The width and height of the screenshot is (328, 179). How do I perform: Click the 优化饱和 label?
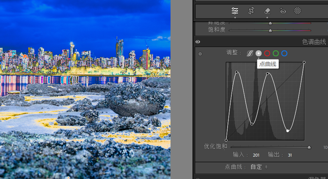coord(216,147)
